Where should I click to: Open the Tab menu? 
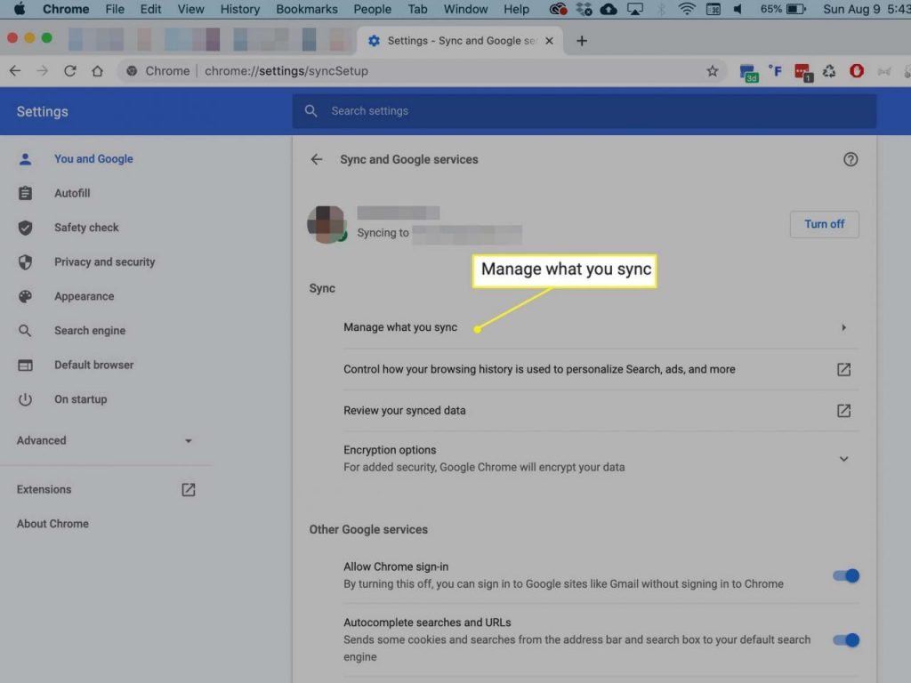click(417, 9)
